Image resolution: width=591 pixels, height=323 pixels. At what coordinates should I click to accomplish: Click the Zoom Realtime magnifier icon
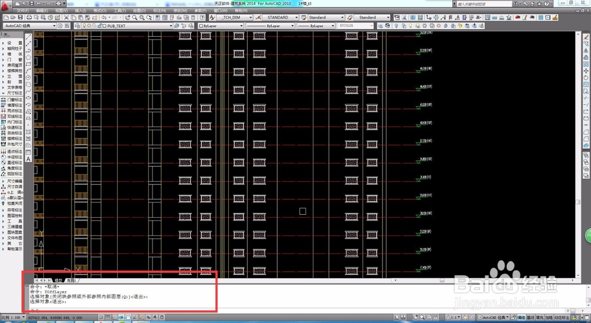tap(135, 17)
